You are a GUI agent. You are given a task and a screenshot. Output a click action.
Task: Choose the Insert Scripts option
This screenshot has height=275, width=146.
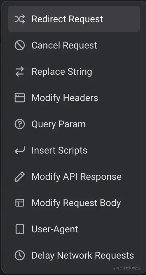click(x=74, y=151)
